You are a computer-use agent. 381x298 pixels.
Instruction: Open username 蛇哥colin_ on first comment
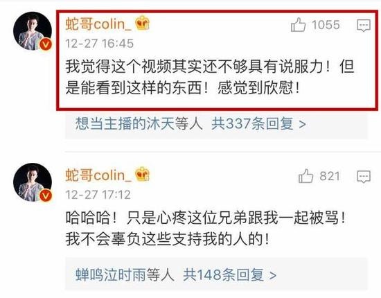pos(98,24)
